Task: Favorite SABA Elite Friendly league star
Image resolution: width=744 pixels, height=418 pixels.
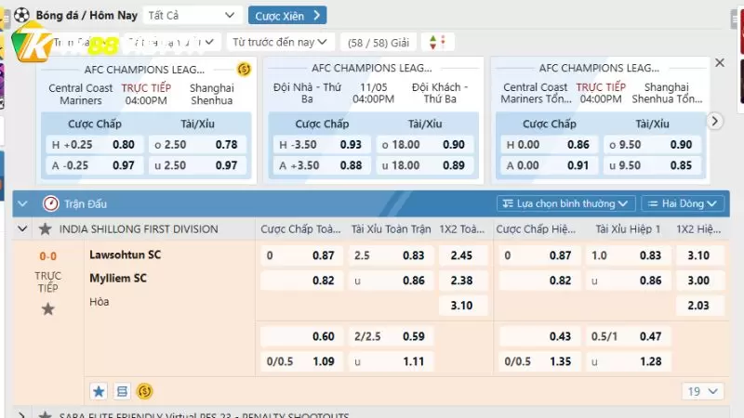Action: point(45,414)
